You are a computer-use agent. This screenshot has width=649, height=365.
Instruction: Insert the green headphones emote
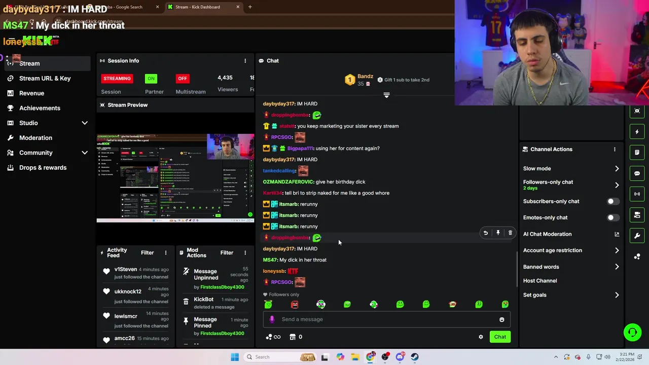click(x=321, y=305)
